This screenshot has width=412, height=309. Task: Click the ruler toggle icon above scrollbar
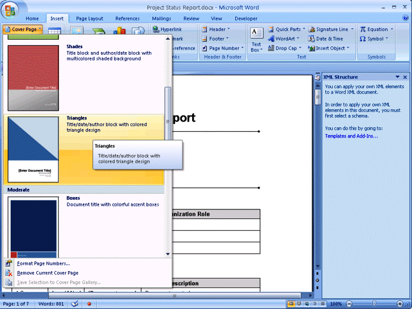317,78
